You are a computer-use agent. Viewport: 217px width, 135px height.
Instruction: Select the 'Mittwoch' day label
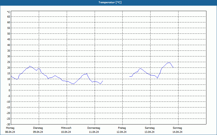tap(66, 128)
